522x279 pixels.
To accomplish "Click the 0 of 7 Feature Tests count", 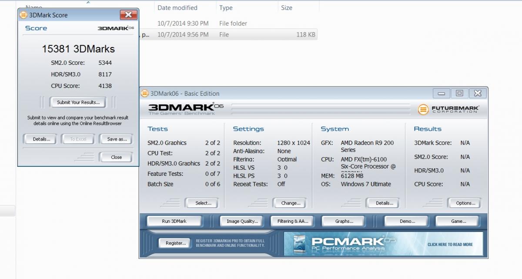I will [213, 174].
